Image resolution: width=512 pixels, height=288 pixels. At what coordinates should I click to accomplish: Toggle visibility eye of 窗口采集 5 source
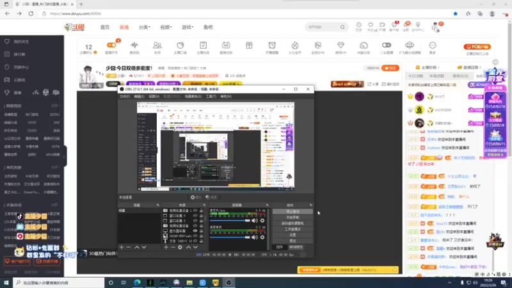coord(195,216)
